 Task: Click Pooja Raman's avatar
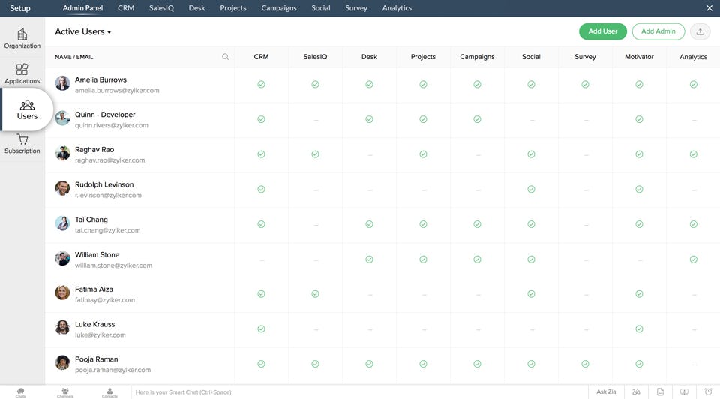[62, 363]
